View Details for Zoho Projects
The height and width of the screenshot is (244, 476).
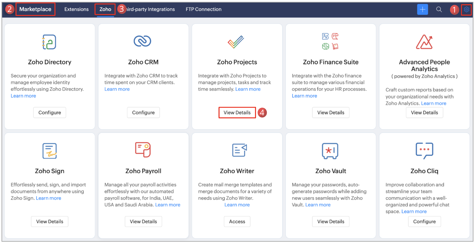(237, 113)
